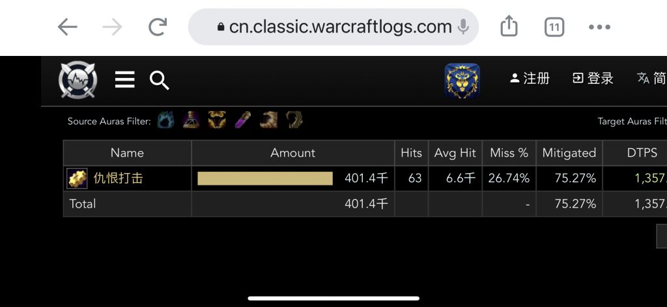Viewport: 667px width, 307px height.
Task: Select the flask potion aura filter icon
Action: tap(191, 120)
